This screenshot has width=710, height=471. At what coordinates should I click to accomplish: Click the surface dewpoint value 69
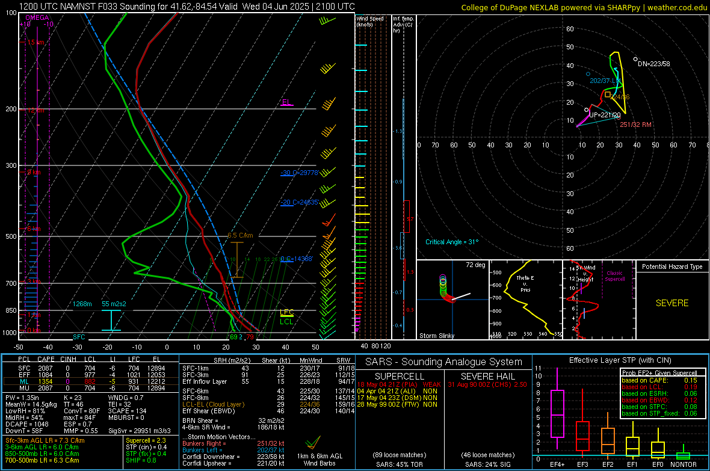[233, 337]
